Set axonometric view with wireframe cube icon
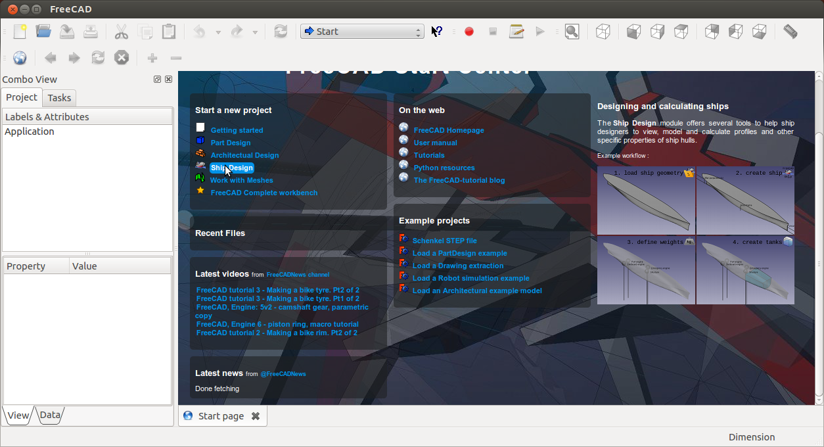The image size is (824, 447). (603, 32)
